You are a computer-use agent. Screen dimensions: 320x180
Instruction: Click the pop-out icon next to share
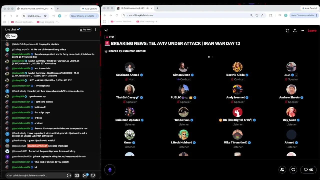point(287,30)
